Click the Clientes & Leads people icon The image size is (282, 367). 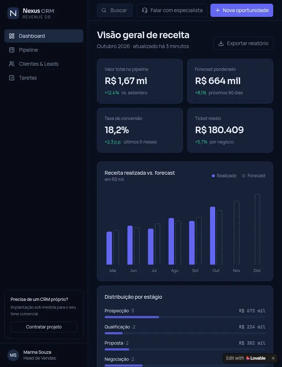12,64
